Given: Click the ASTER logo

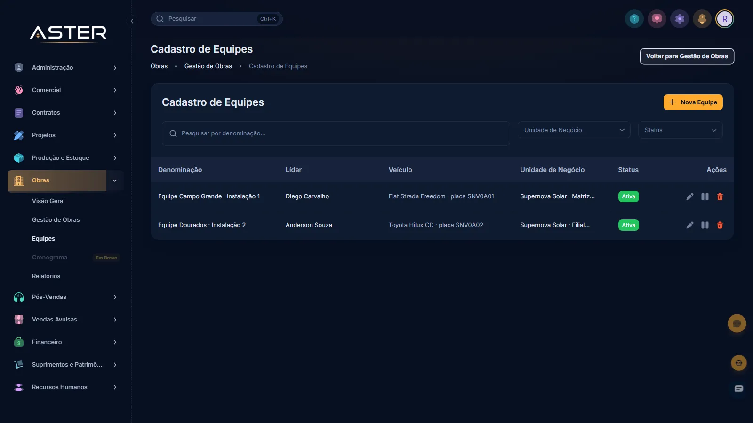Looking at the screenshot, I should (68, 33).
